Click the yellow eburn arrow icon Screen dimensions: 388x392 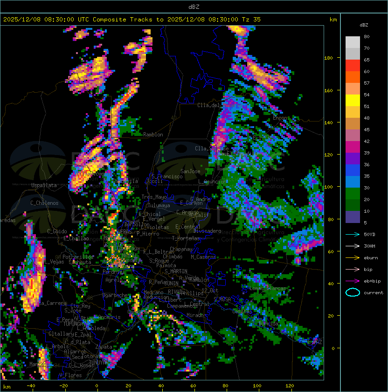pos(353,258)
